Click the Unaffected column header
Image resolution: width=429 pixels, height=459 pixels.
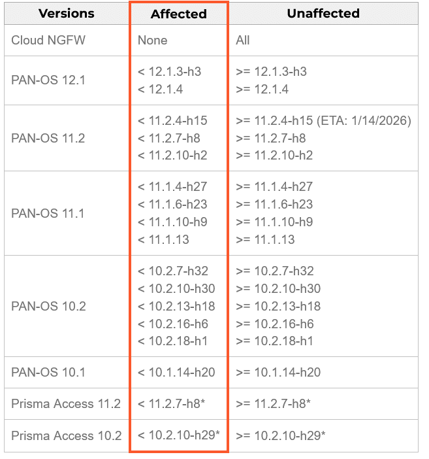pyautogui.click(x=323, y=13)
